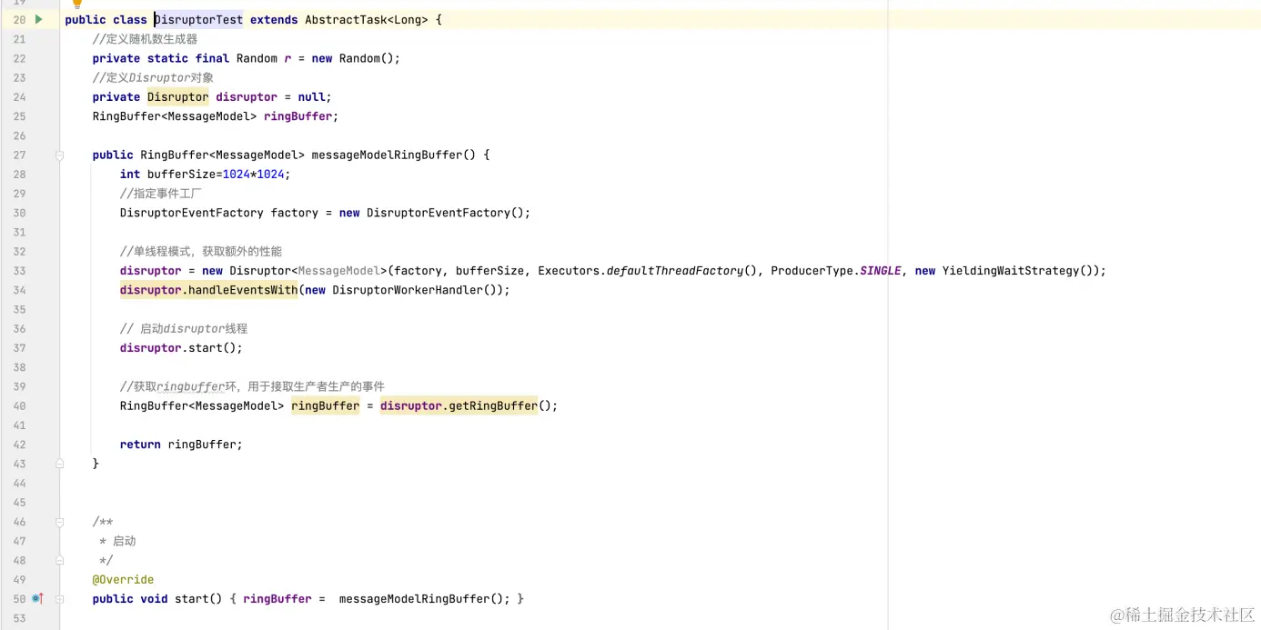Click line number 40 in the gutter
The height and width of the screenshot is (630, 1261).
pos(19,405)
